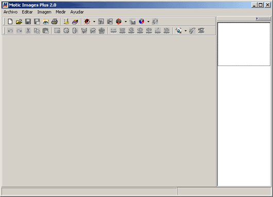The image size is (273, 197).
Task: Click the browse folder eye icon
Action: (x=46, y=22)
